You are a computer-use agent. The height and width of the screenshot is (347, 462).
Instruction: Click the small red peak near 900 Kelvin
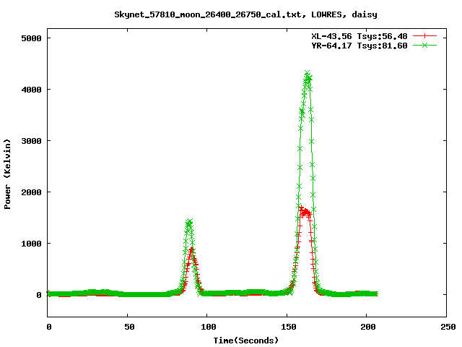192,249
